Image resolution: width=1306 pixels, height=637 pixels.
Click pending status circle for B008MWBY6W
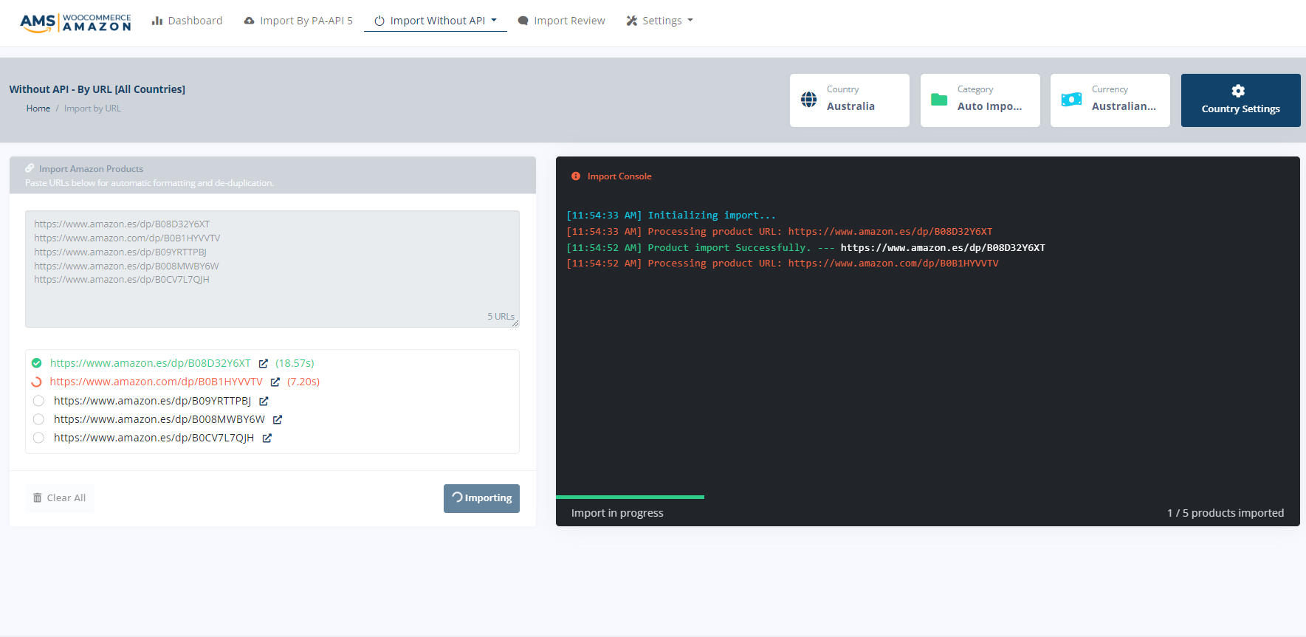(38, 419)
